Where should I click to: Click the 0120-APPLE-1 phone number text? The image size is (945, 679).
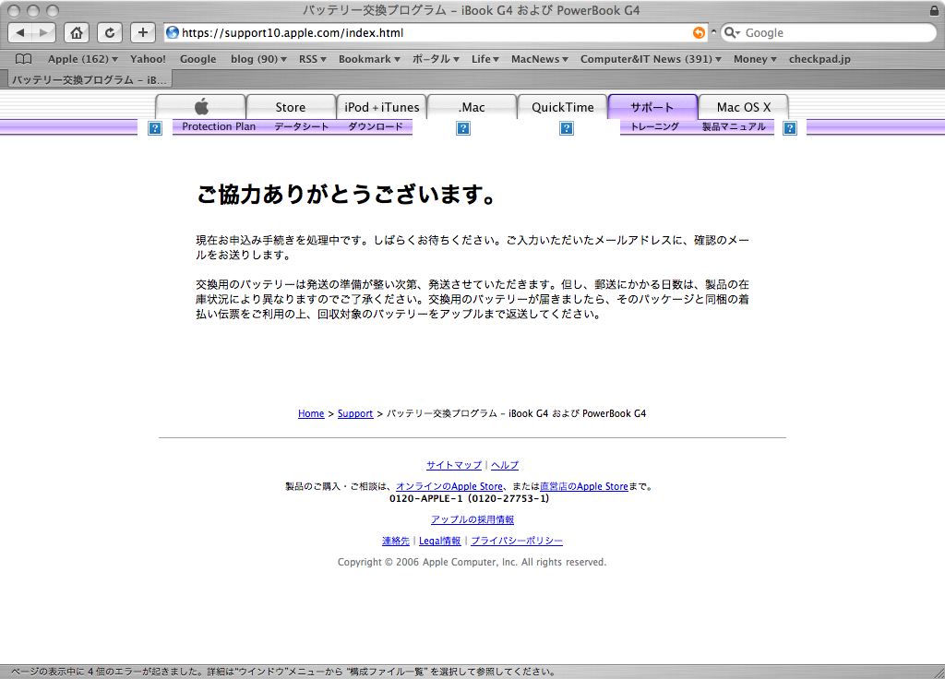pos(470,498)
